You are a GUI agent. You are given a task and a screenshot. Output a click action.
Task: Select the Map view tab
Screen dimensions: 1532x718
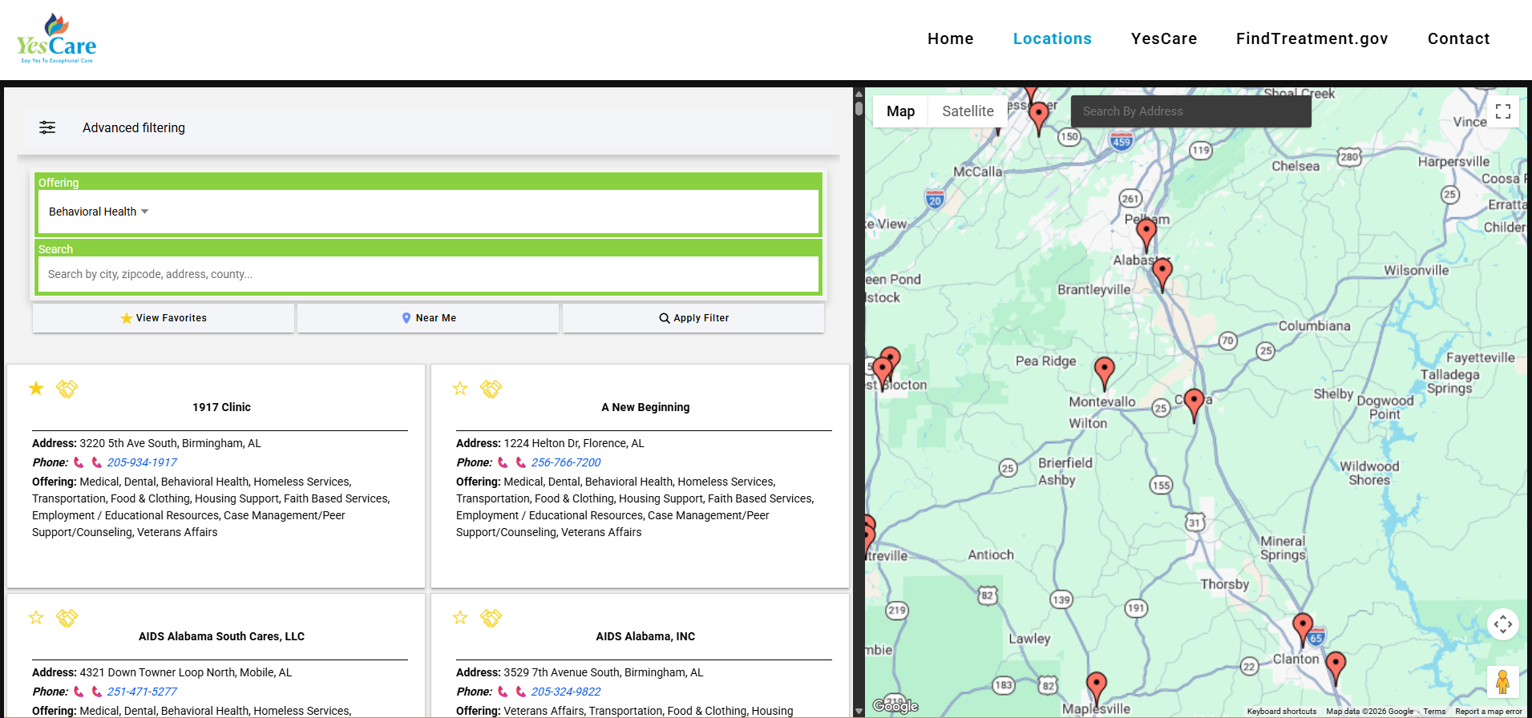pos(900,111)
